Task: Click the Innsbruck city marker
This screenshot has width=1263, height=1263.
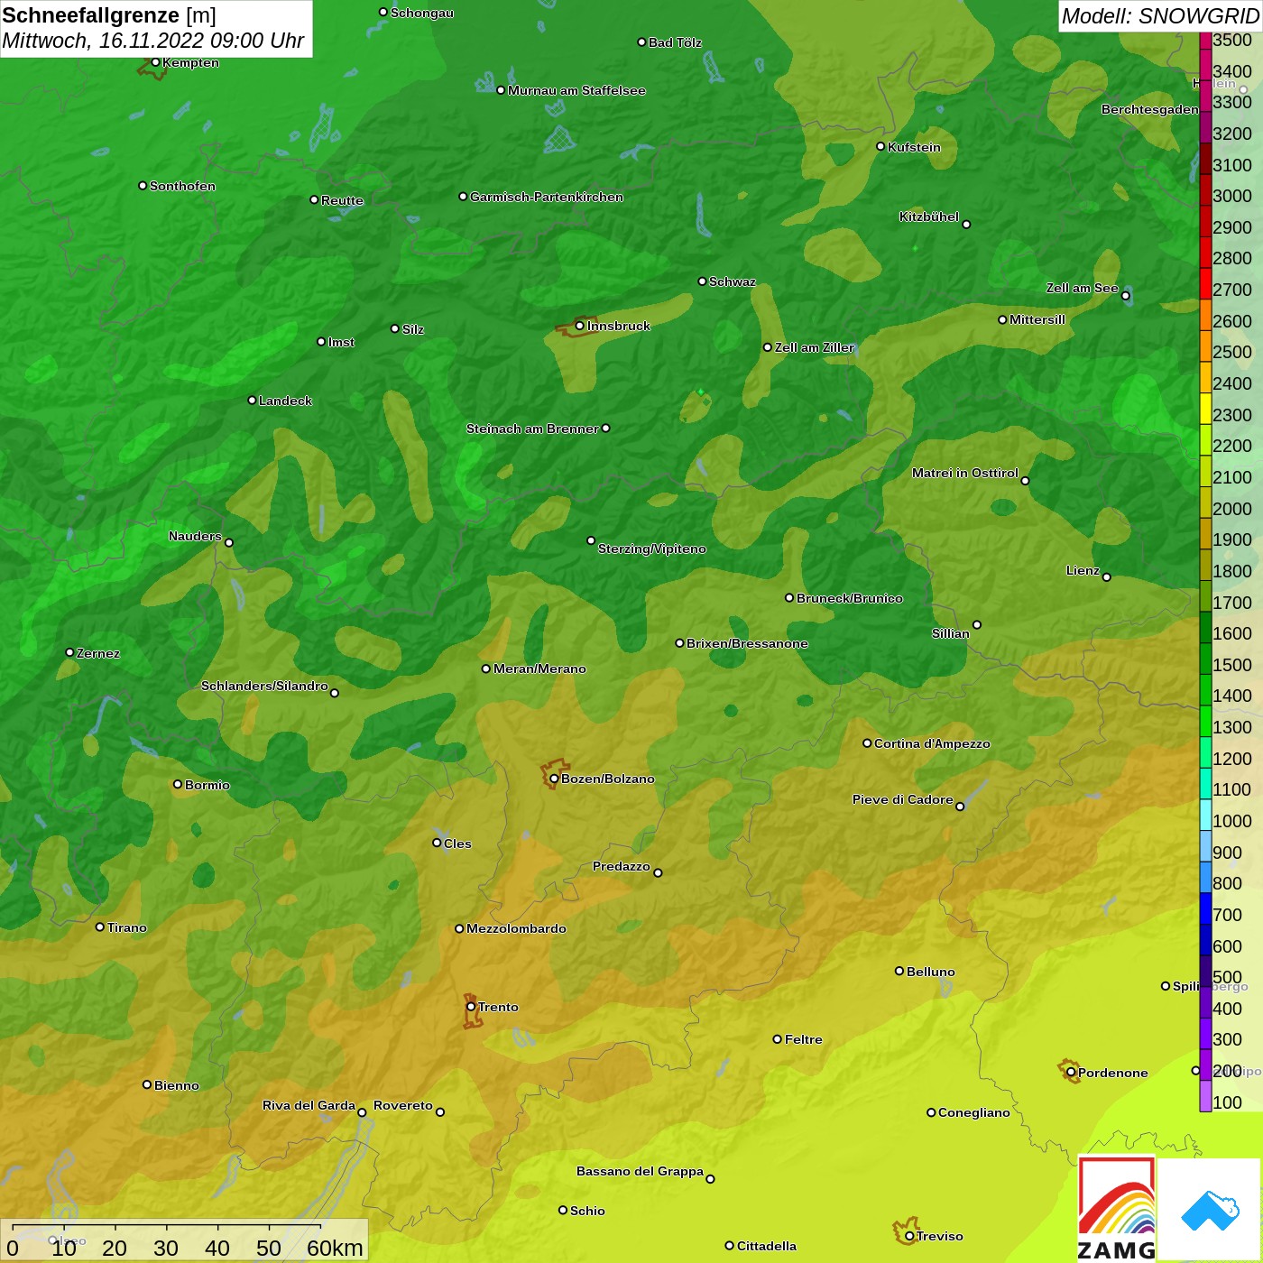Action: point(580,326)
